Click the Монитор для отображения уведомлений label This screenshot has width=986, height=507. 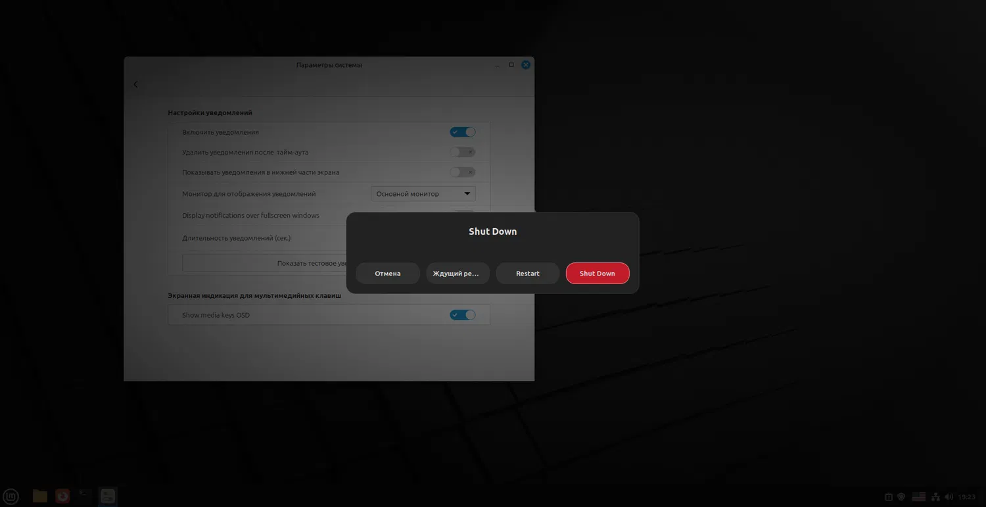point(249,194)
